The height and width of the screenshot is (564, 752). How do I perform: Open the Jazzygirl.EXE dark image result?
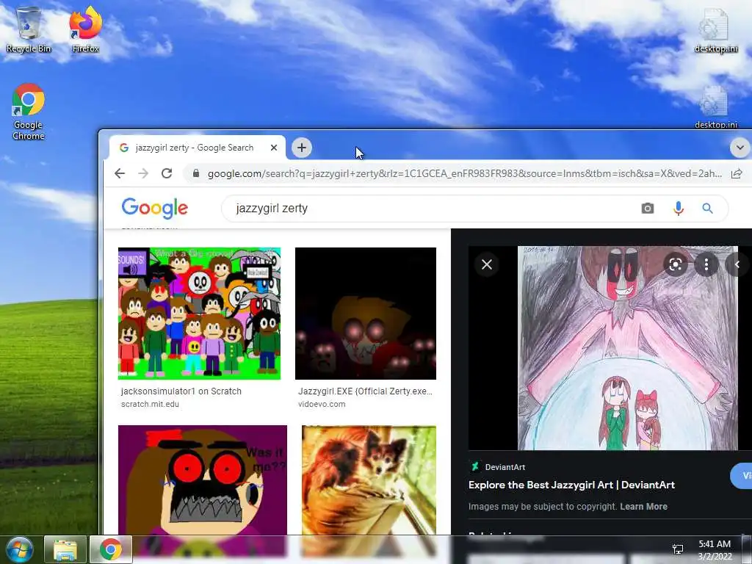(366, 314)
